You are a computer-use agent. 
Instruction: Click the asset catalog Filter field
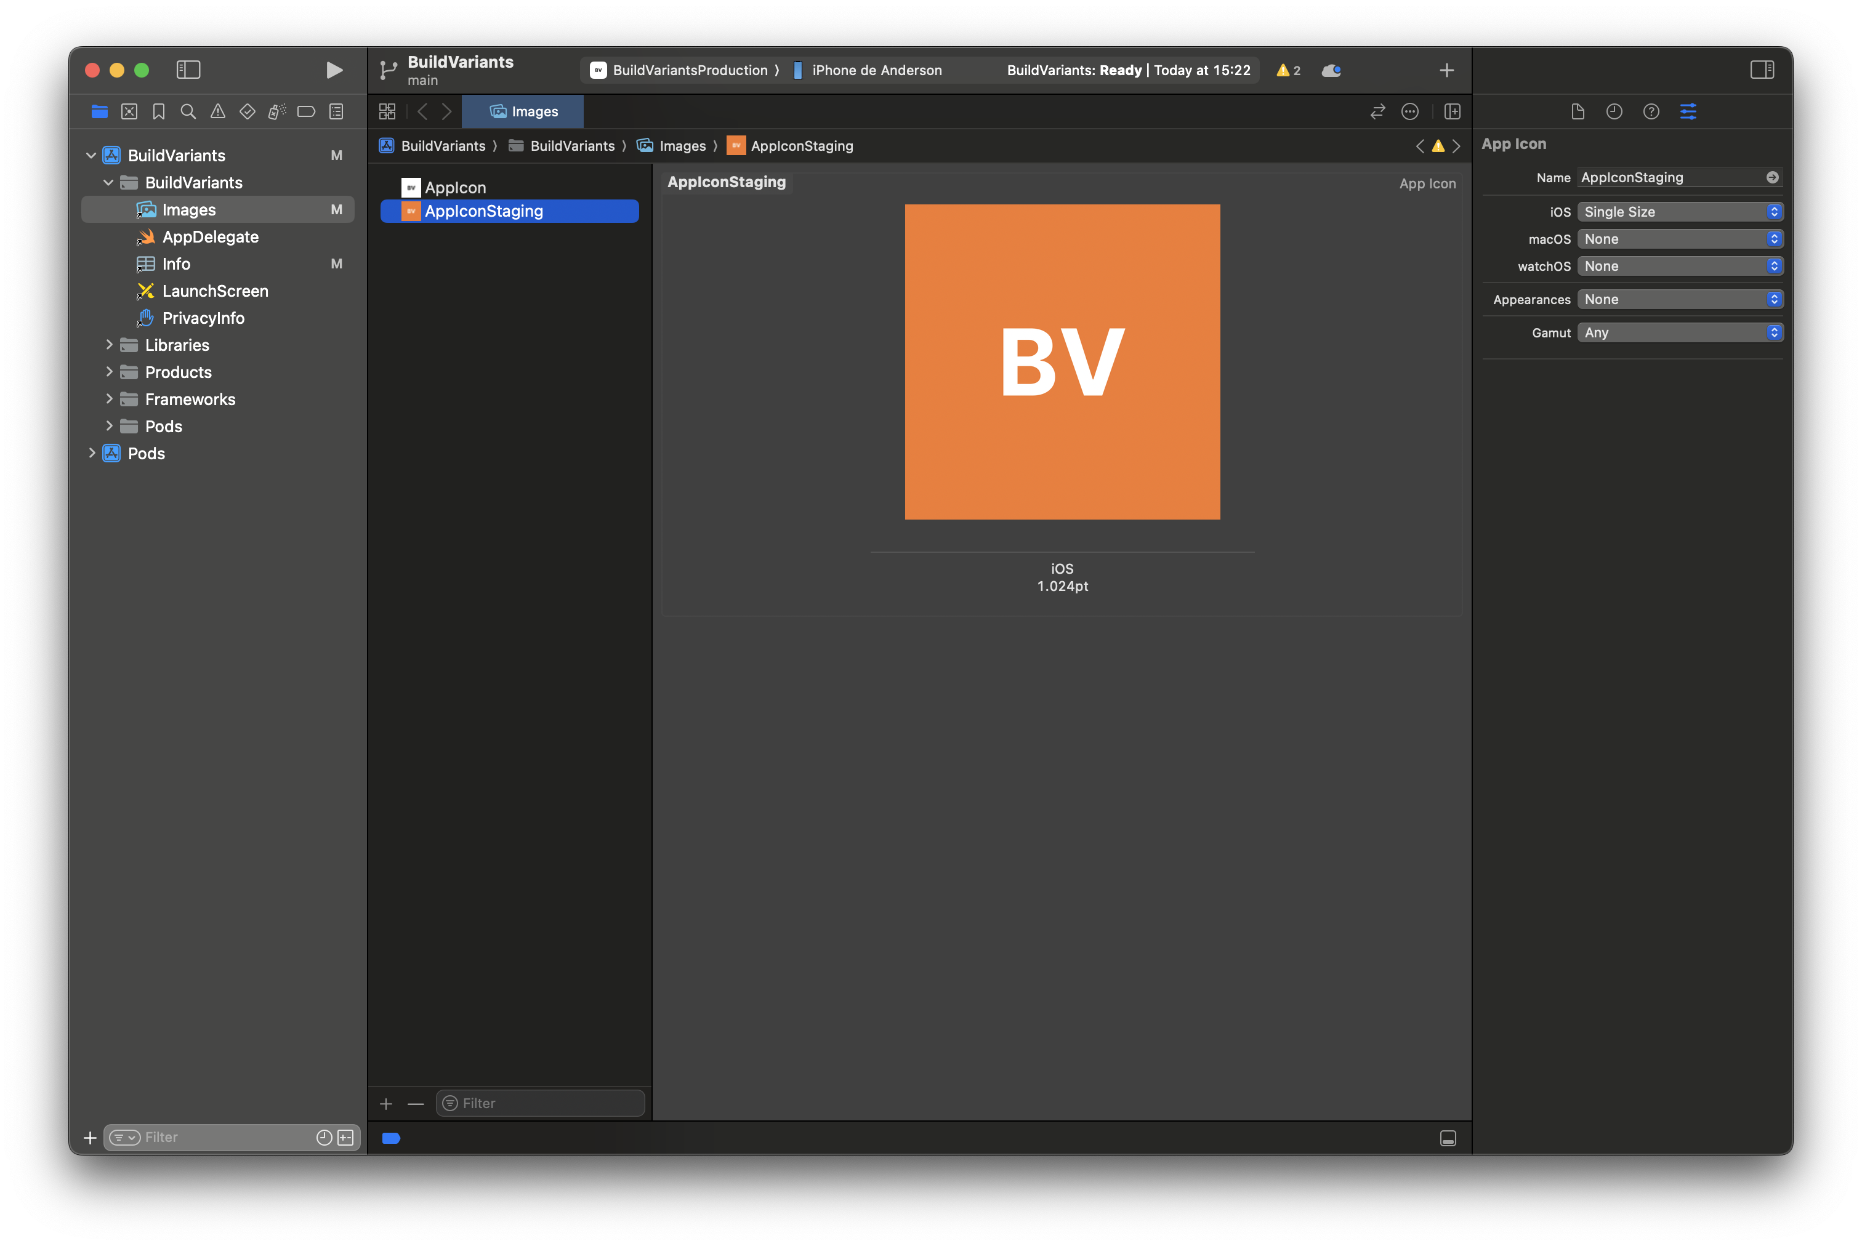click(541, 1103)
